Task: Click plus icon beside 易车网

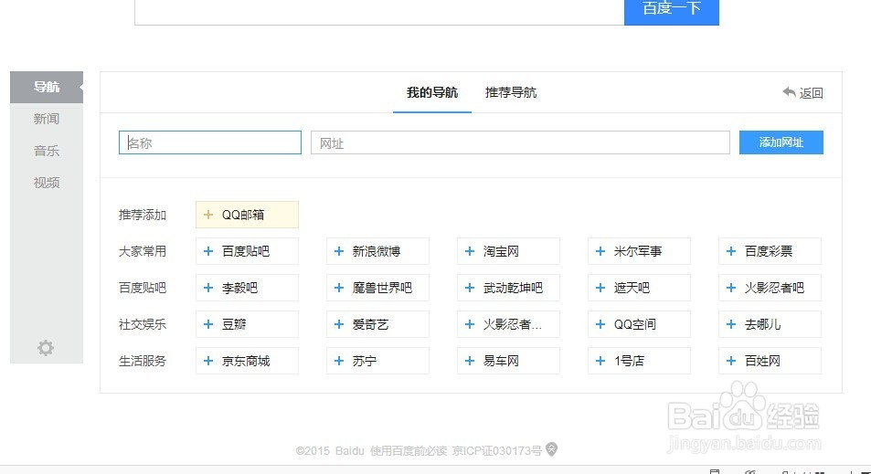Action: point(470,361)
